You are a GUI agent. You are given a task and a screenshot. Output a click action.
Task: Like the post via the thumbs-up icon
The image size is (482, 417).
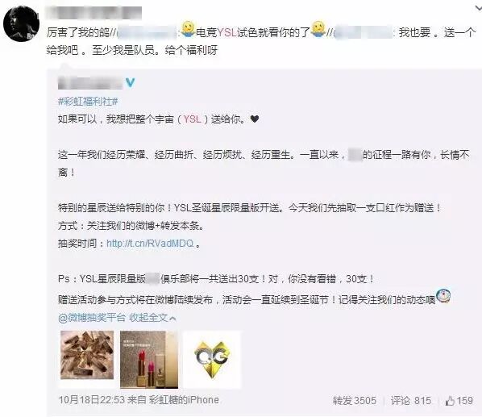click(450, 400)
